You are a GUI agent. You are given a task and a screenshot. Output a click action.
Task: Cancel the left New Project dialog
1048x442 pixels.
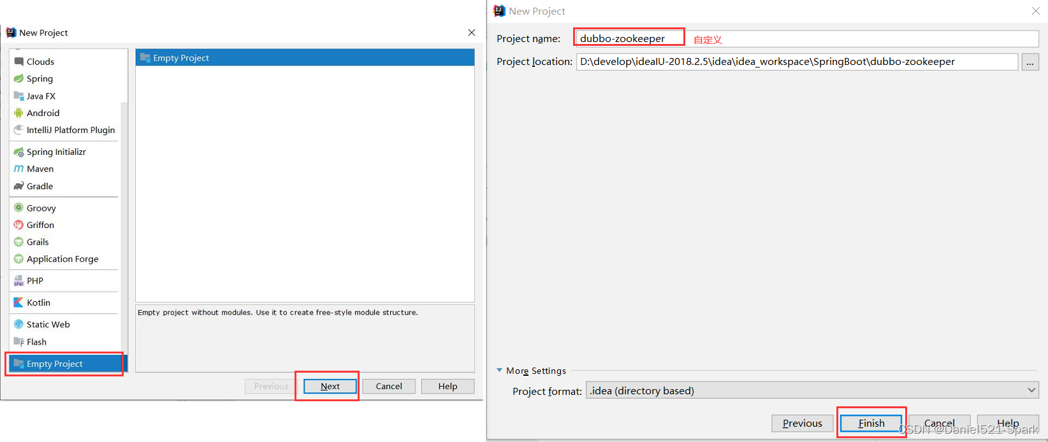pyautogui.click(x=389, y=386)
